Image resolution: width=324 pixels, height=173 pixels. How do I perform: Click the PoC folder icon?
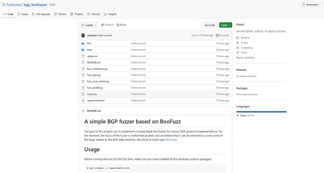[83, 44]
